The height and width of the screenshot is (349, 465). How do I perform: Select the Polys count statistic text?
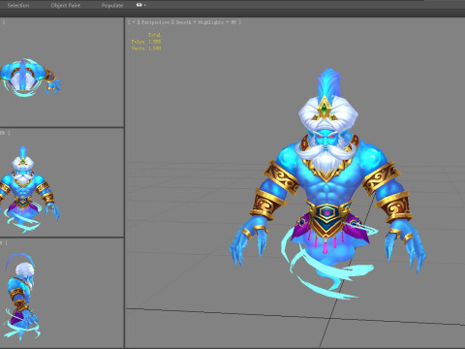146,42
